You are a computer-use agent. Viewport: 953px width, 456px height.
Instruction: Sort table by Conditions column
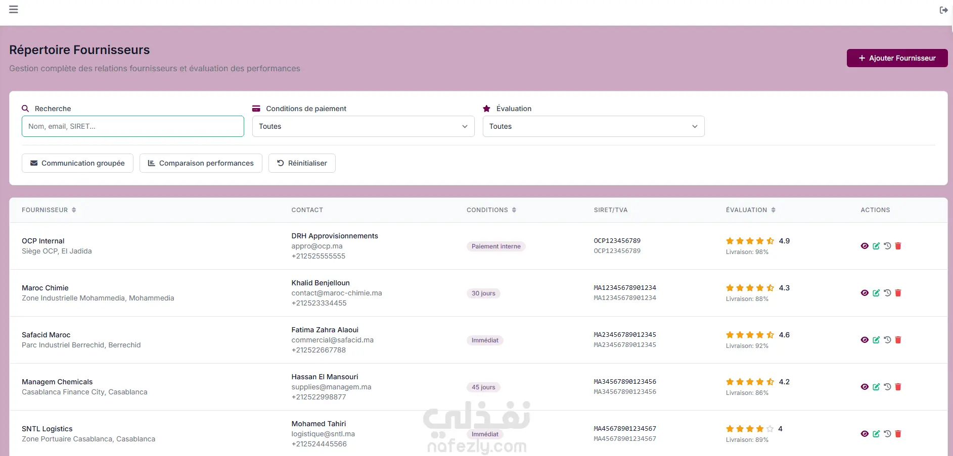(x=491, y=210)
